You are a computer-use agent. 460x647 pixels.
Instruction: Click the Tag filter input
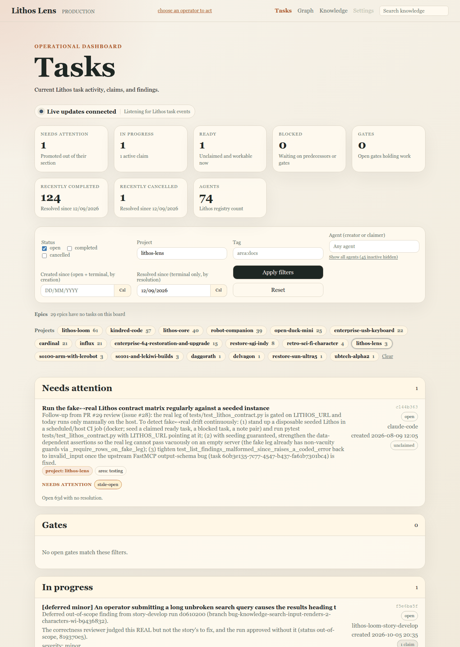pos(278,253)
